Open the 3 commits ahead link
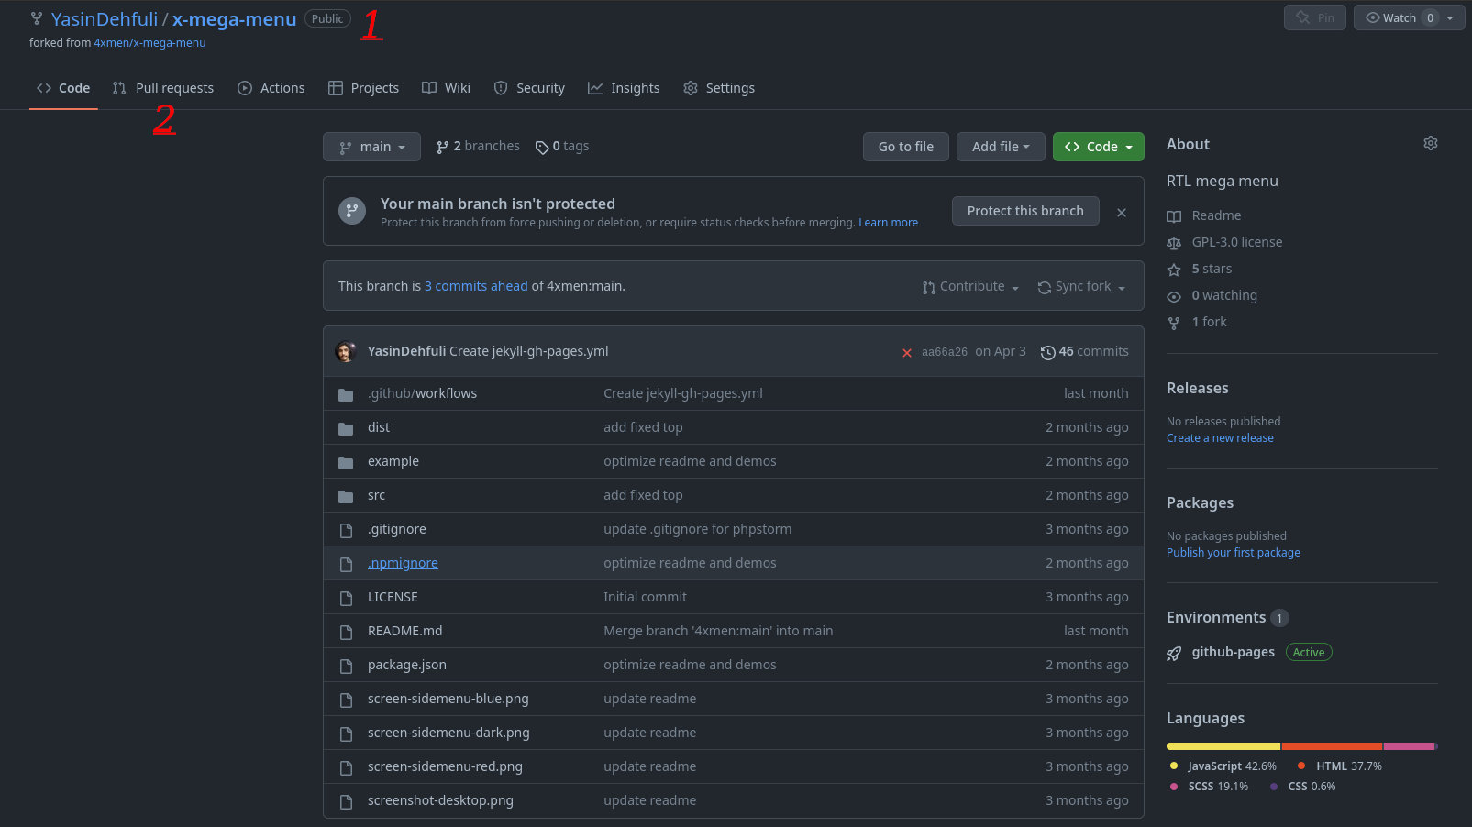The height and width of the screenshot is (827, 1472). click(x=476, y=286)
